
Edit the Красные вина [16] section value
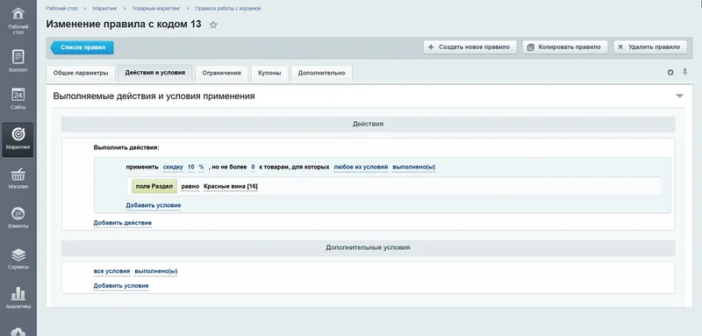tap(230, 187)
